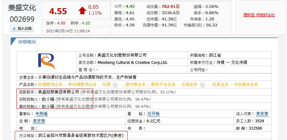Click the 流通市值 value 41.39亿
This screenshot has height=140, width=287.
click(x=169, y=25)
